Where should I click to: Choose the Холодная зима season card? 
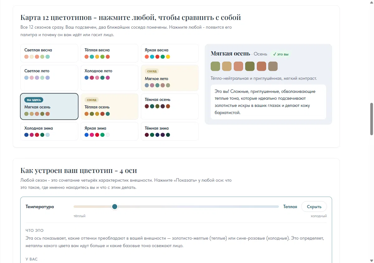[49, 131]
